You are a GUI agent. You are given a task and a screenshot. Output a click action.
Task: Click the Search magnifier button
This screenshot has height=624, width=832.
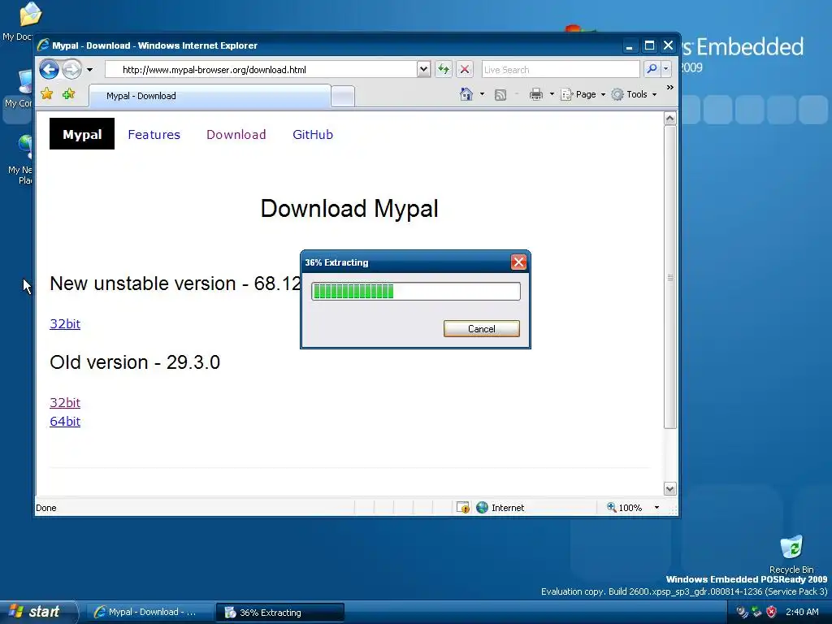click(x=652, y=70)
